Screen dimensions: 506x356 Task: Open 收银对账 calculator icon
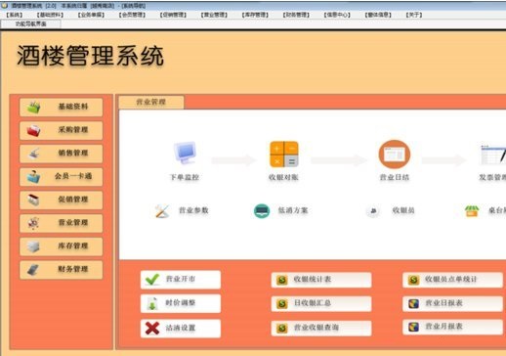284,154
